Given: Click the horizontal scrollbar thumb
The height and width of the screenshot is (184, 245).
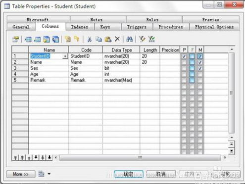Looking at the screenshot, I should click(140, 157).
